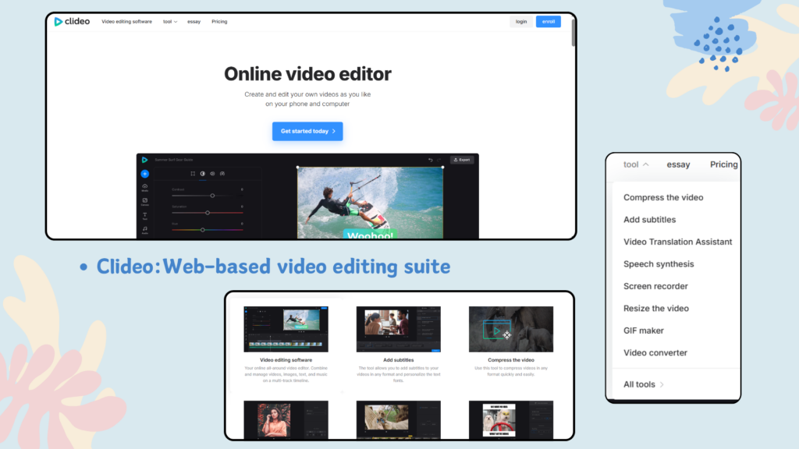Viewport: 799px width, 449px height.
Task: Click the Clideo logo in header
Action: pos(72,21)
